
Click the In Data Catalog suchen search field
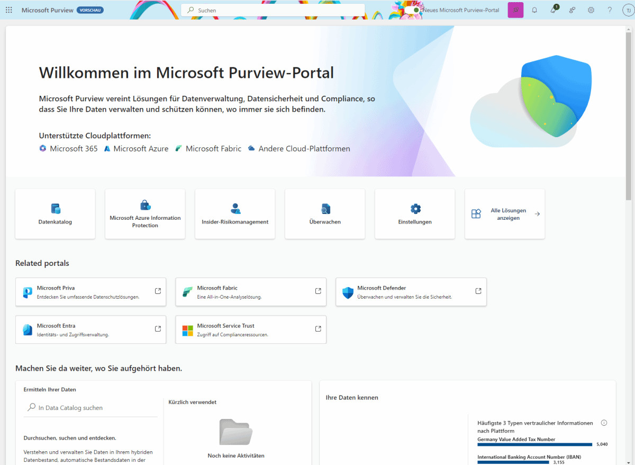90,407
